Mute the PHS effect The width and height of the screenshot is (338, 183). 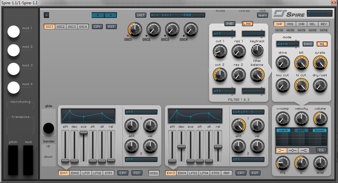coord(290,30)
